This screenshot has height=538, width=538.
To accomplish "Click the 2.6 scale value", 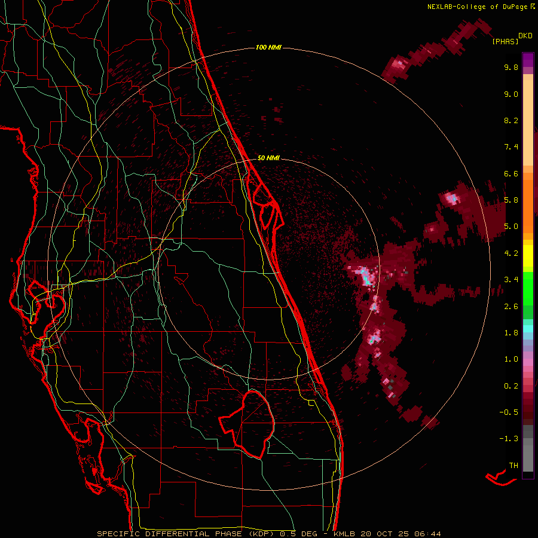I will pyautogui.click(x=511, y=307).
